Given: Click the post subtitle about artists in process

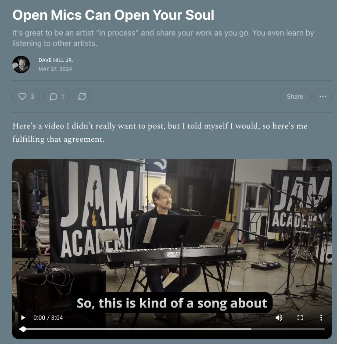Looking at the screenshot, I should coord(163,38).
